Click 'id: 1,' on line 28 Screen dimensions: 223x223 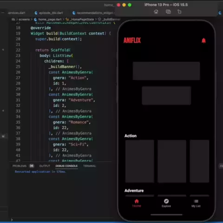pos(59,83)
